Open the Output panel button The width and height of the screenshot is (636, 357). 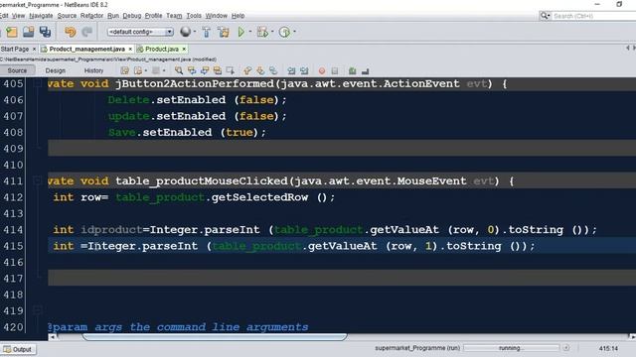(x=18, y=349)
